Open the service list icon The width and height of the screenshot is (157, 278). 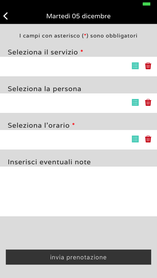(x=135, y=66)
